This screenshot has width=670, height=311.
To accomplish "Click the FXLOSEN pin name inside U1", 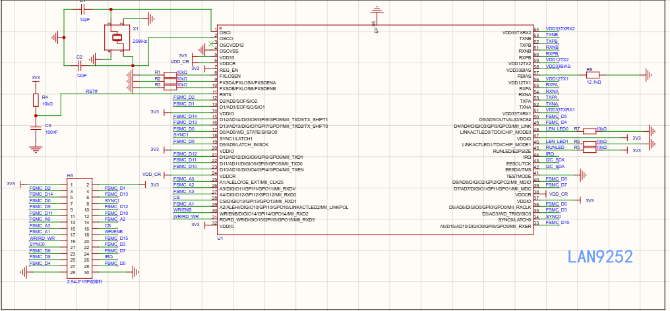I will point(231,76).
